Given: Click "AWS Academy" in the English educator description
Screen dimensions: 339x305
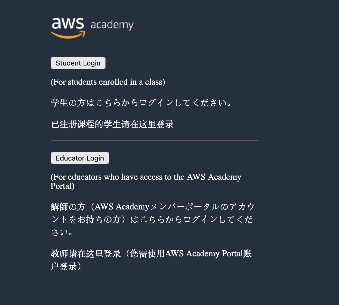Looking at the screenshot, I should [x=214, y=177].
